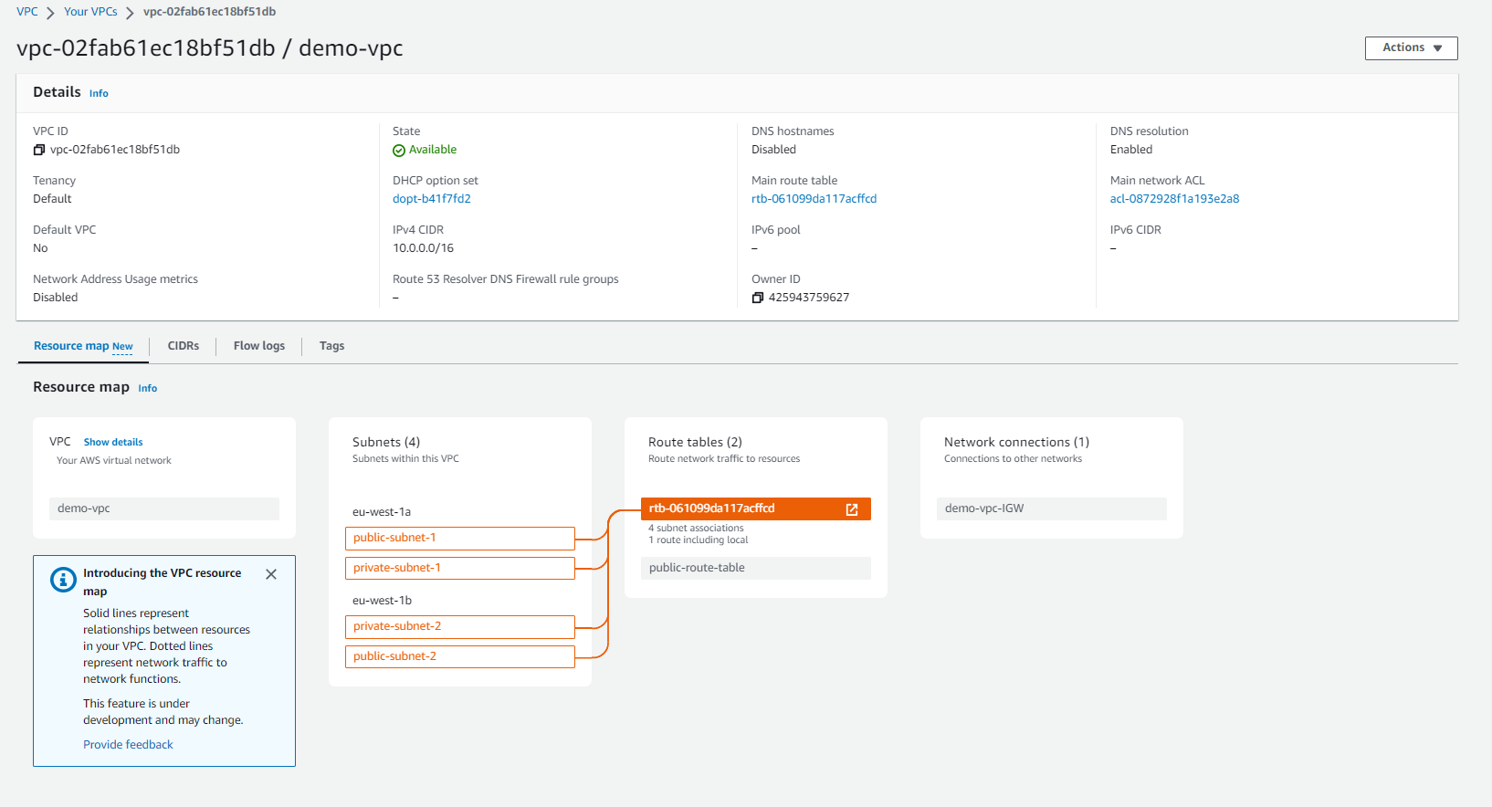
Task: Open route table in new tab icon
Action: (x=852, y=509)
